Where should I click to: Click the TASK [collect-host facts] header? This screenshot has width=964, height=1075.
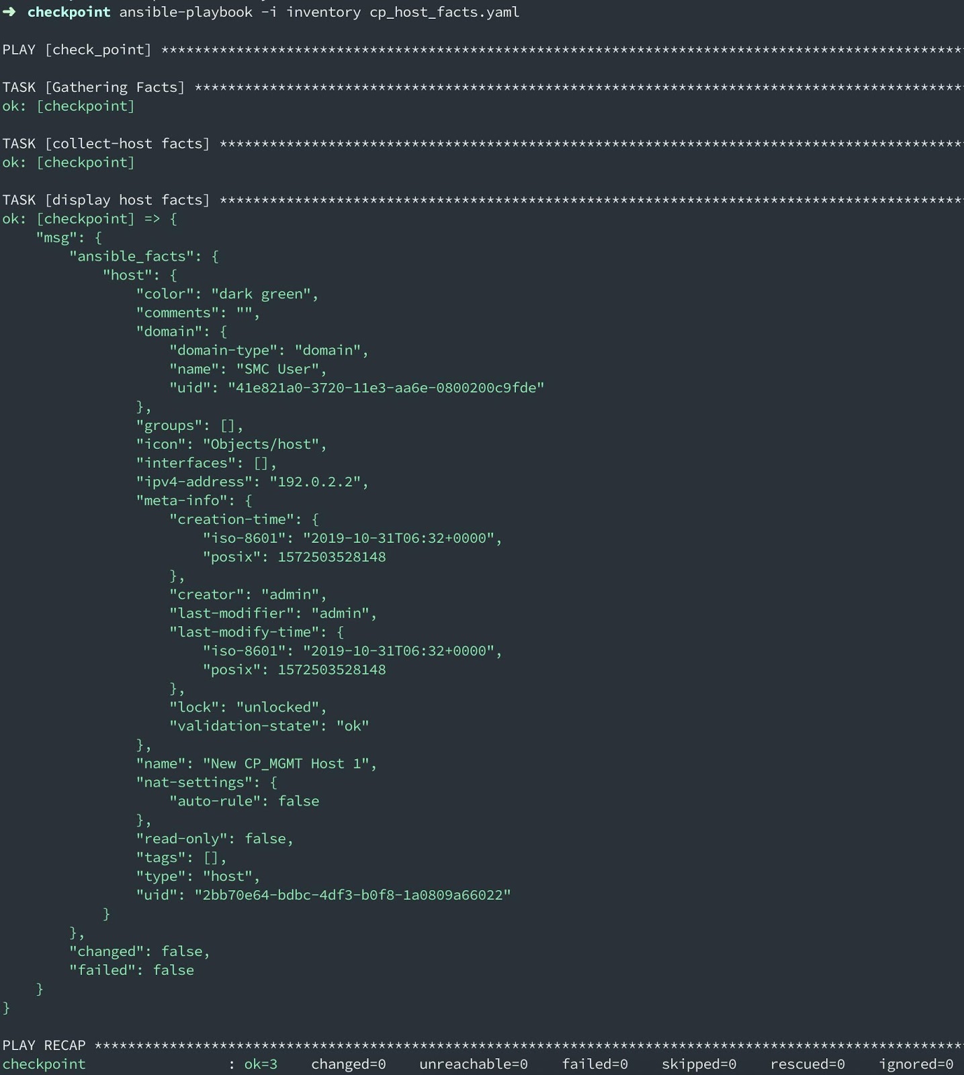106,144
